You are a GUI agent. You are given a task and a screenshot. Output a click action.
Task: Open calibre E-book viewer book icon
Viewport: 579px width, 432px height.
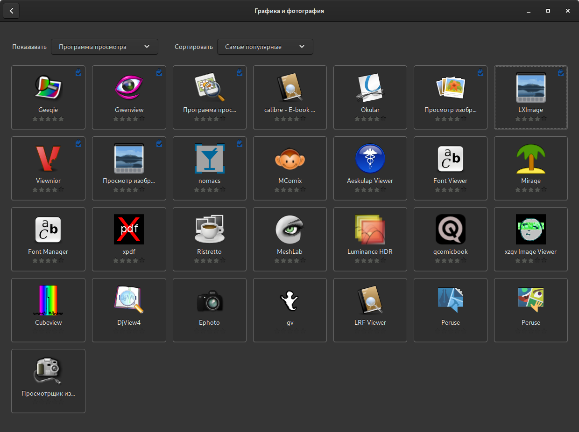pyautogui.click(x=290, y=87)
